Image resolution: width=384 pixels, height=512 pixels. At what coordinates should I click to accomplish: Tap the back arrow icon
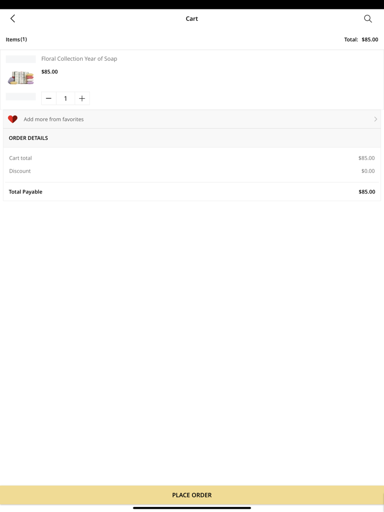click(x=13, y=19)
